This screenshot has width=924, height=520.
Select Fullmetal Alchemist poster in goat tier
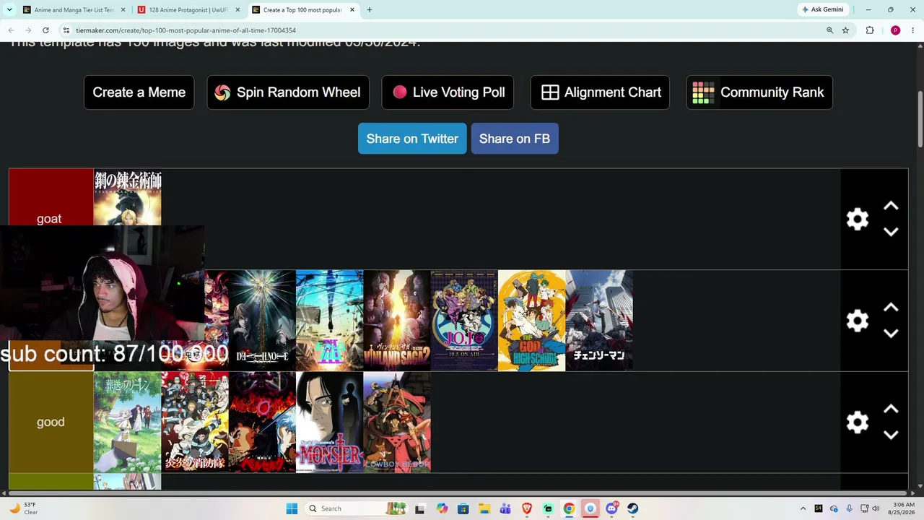point(127,197)
